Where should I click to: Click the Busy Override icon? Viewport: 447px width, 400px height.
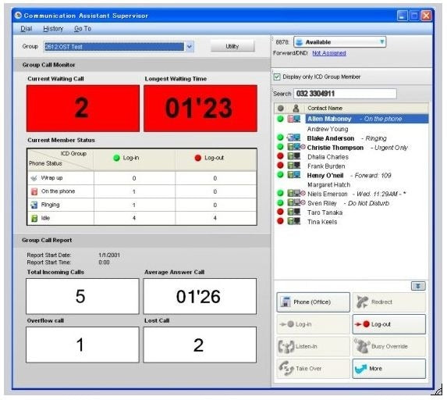click(362, 346)
